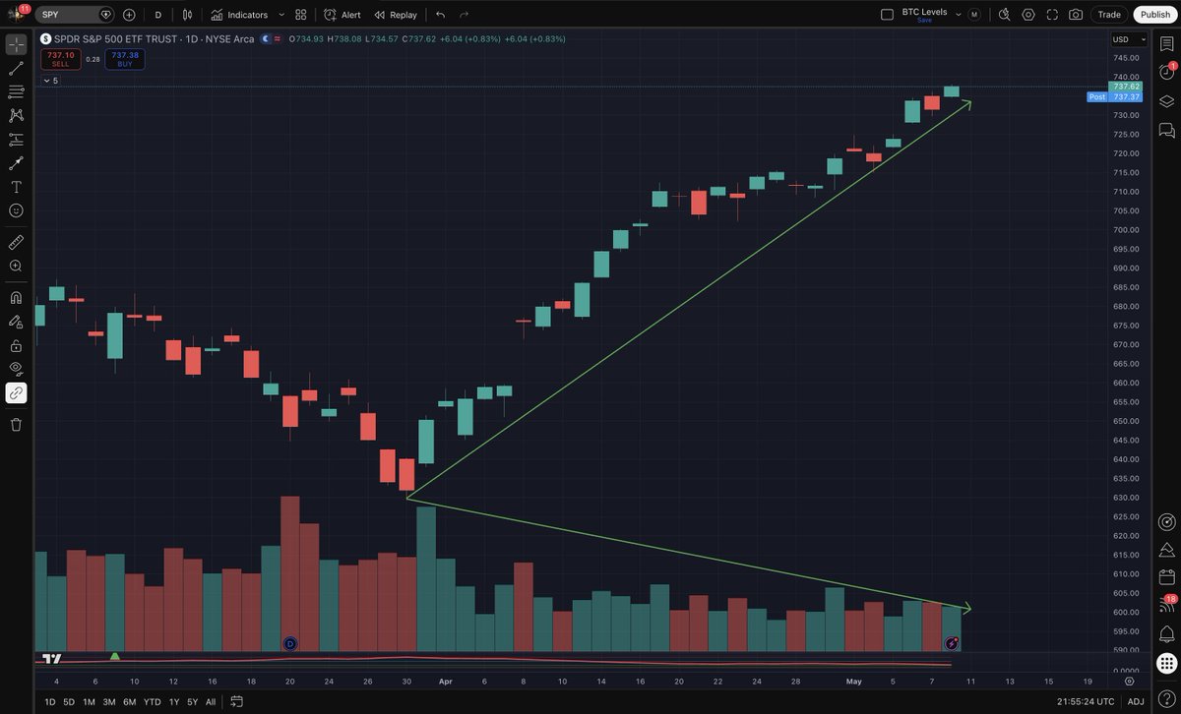The image size is (1181, 714).
Task: Select the 1D time range
Action: click(49, 702)
